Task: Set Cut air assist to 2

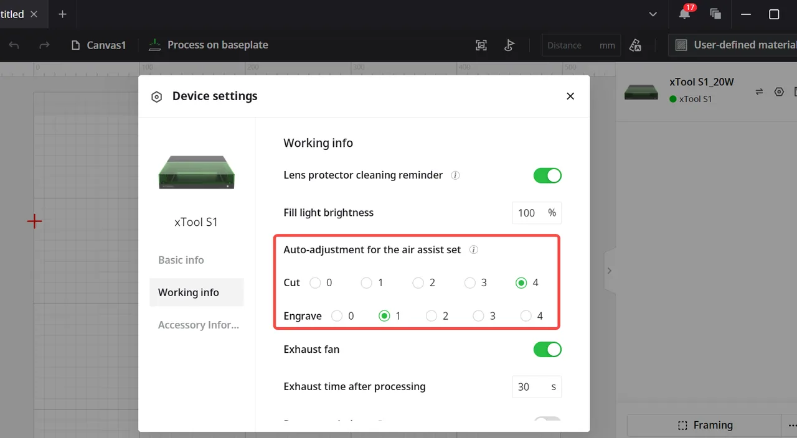Action: 418,283
